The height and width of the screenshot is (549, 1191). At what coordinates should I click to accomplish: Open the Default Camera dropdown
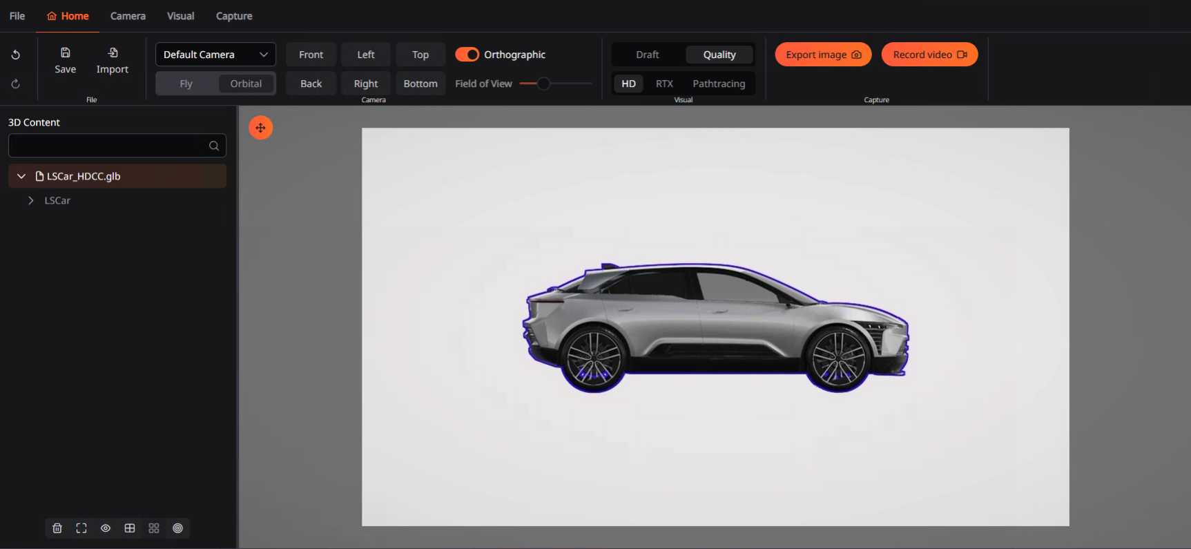215,55
